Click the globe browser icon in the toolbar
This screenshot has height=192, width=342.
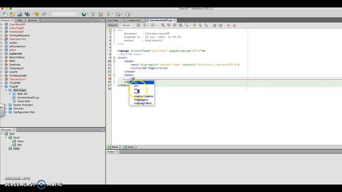tap(84, 14)
